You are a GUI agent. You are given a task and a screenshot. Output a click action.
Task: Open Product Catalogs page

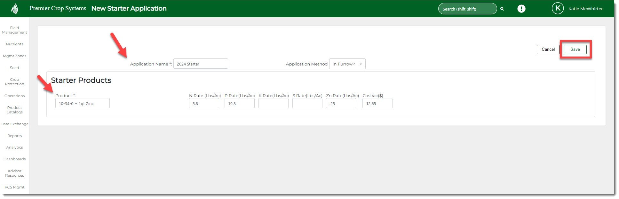coord(14,110)
